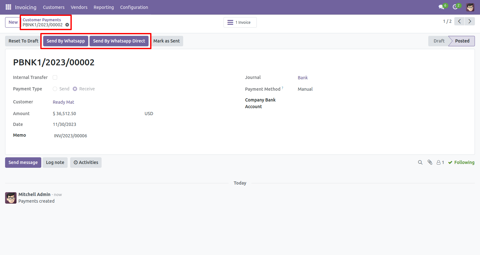This screenshot has height=255, width=480.
Task: Select the Send payment type radio
Action: [55, 89]
